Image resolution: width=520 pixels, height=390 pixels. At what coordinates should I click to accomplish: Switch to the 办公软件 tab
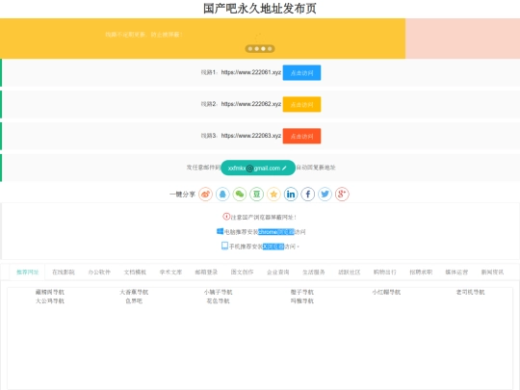99,273
